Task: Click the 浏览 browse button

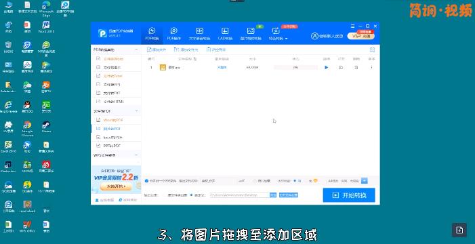Action: [273, 195]
